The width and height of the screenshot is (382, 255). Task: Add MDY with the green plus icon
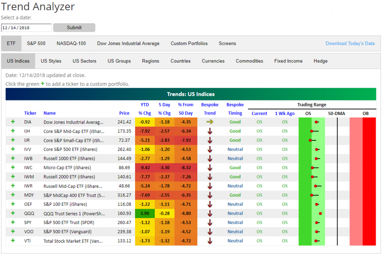pyautogui.click(x=13, y=195)
